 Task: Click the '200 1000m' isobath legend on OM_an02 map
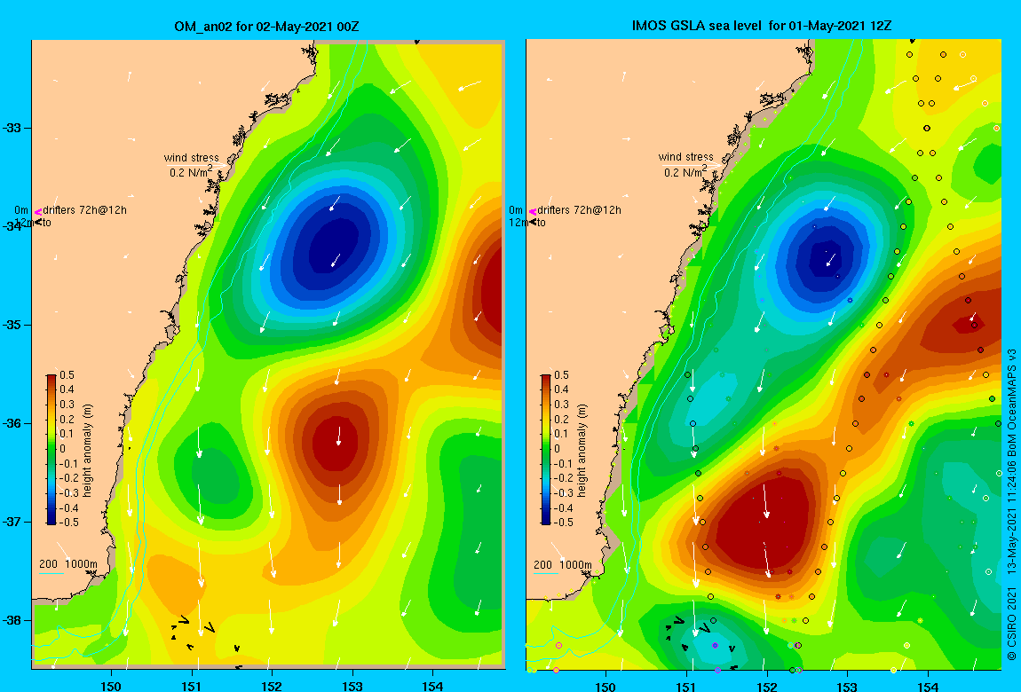[68, 564]
